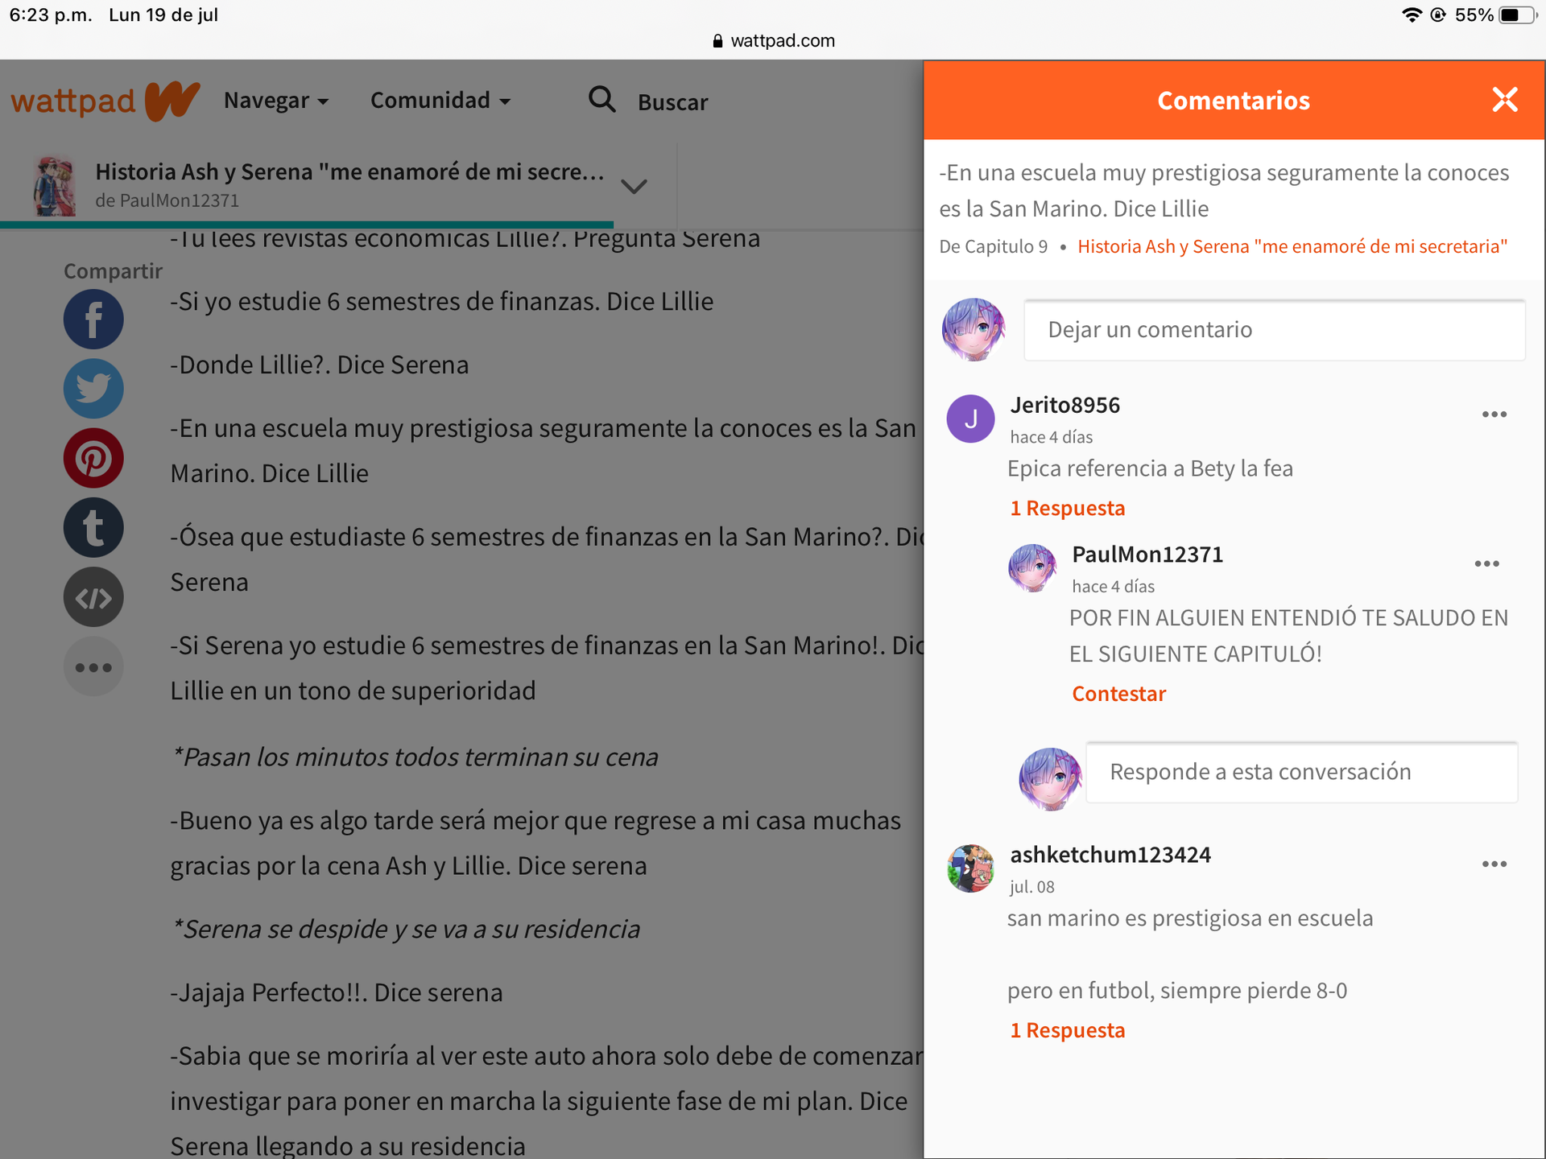This screenshot has height=1159, width=1546.
Task: Tap the Wi-Fi status icon
Action: pos(1411,14)
